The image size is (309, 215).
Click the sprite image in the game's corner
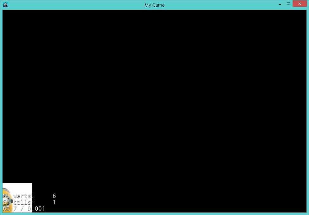(x=17, y=198)
